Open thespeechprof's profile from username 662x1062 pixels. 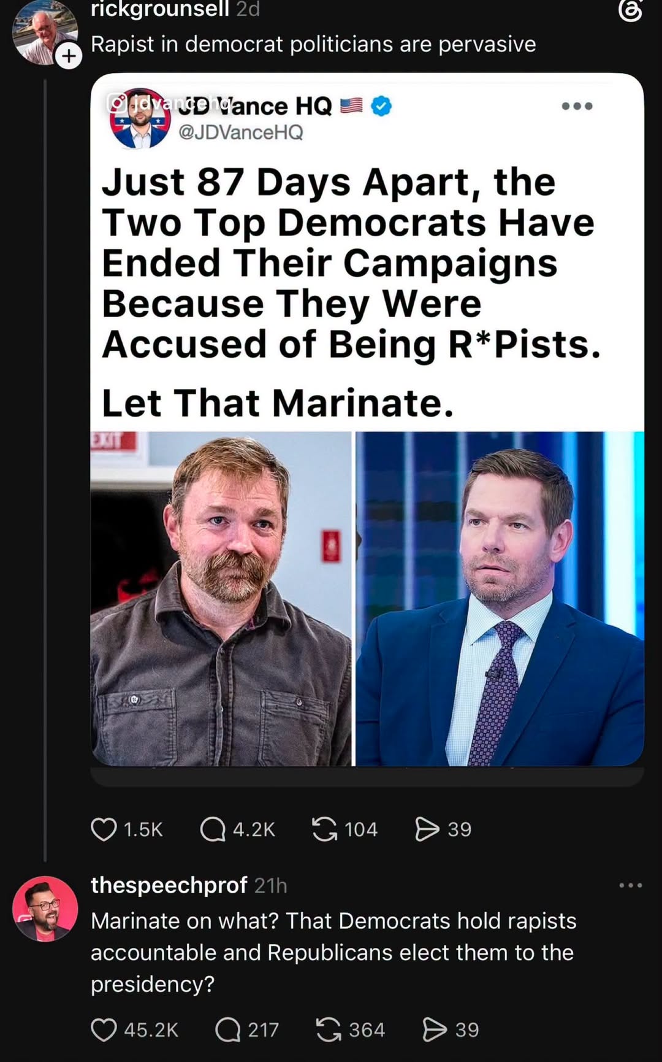(x=169, y=885)
